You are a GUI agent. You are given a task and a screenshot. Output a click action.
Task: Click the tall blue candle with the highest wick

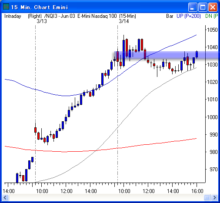[x=123, y=53]
